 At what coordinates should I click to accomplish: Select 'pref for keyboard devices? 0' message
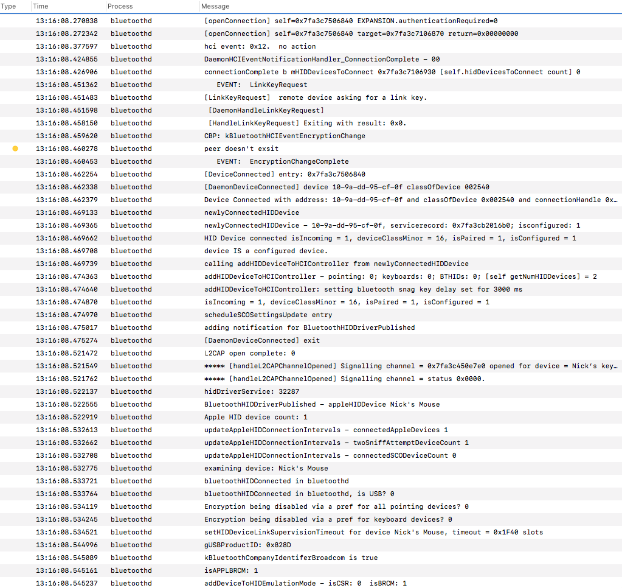pyautogui.click(x=328, y=519)
